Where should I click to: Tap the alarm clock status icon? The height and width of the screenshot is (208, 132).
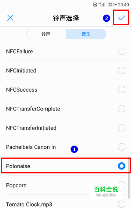[x=95, y=5]
